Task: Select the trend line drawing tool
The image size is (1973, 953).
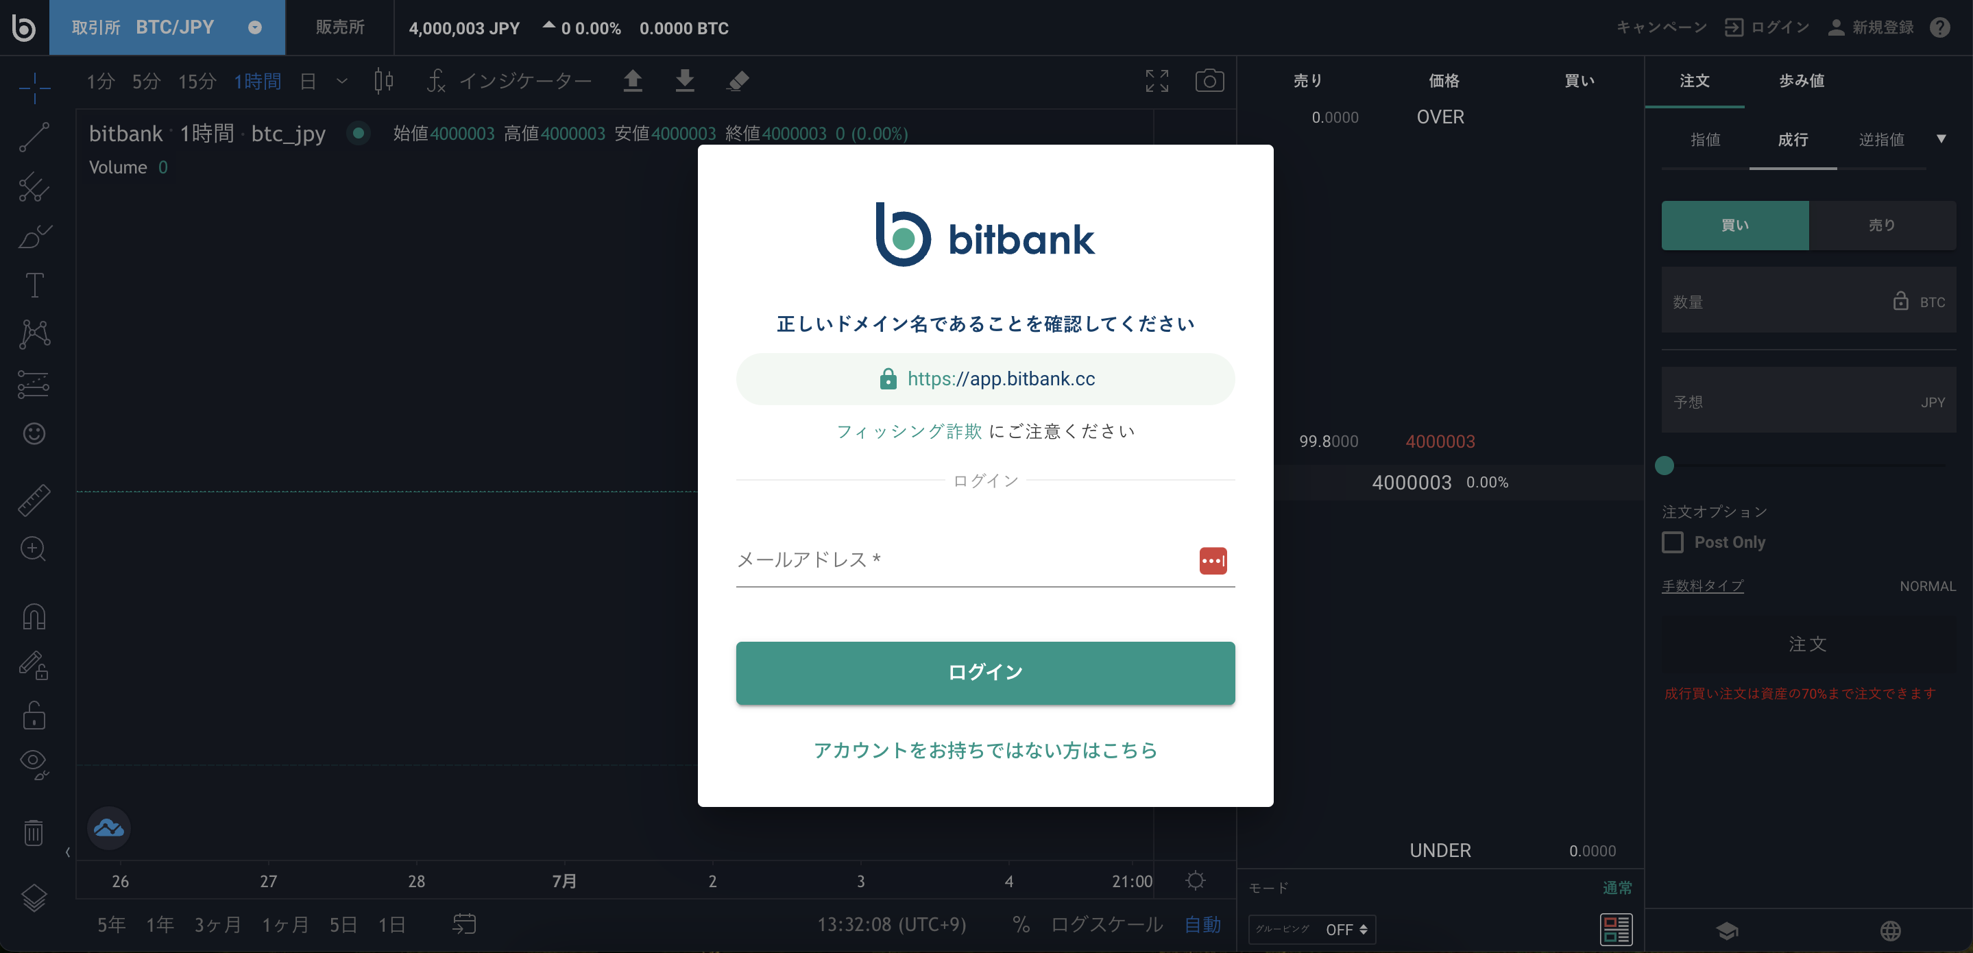Action: [34, 136]
